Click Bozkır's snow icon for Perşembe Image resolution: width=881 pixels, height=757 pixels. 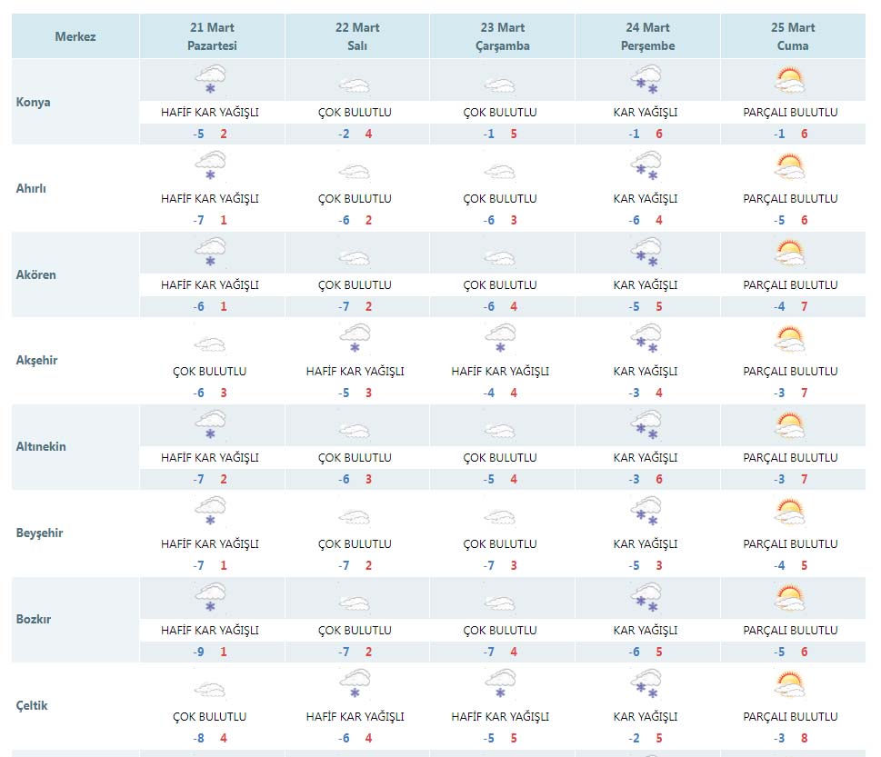pyautogui.click(x=645, y=599)
